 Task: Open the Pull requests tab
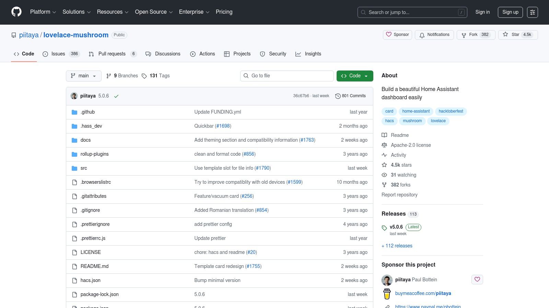click(112, 54)
